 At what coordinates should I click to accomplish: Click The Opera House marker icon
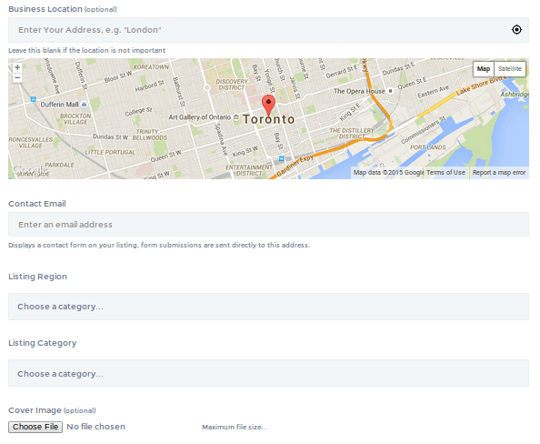point(390,91)
